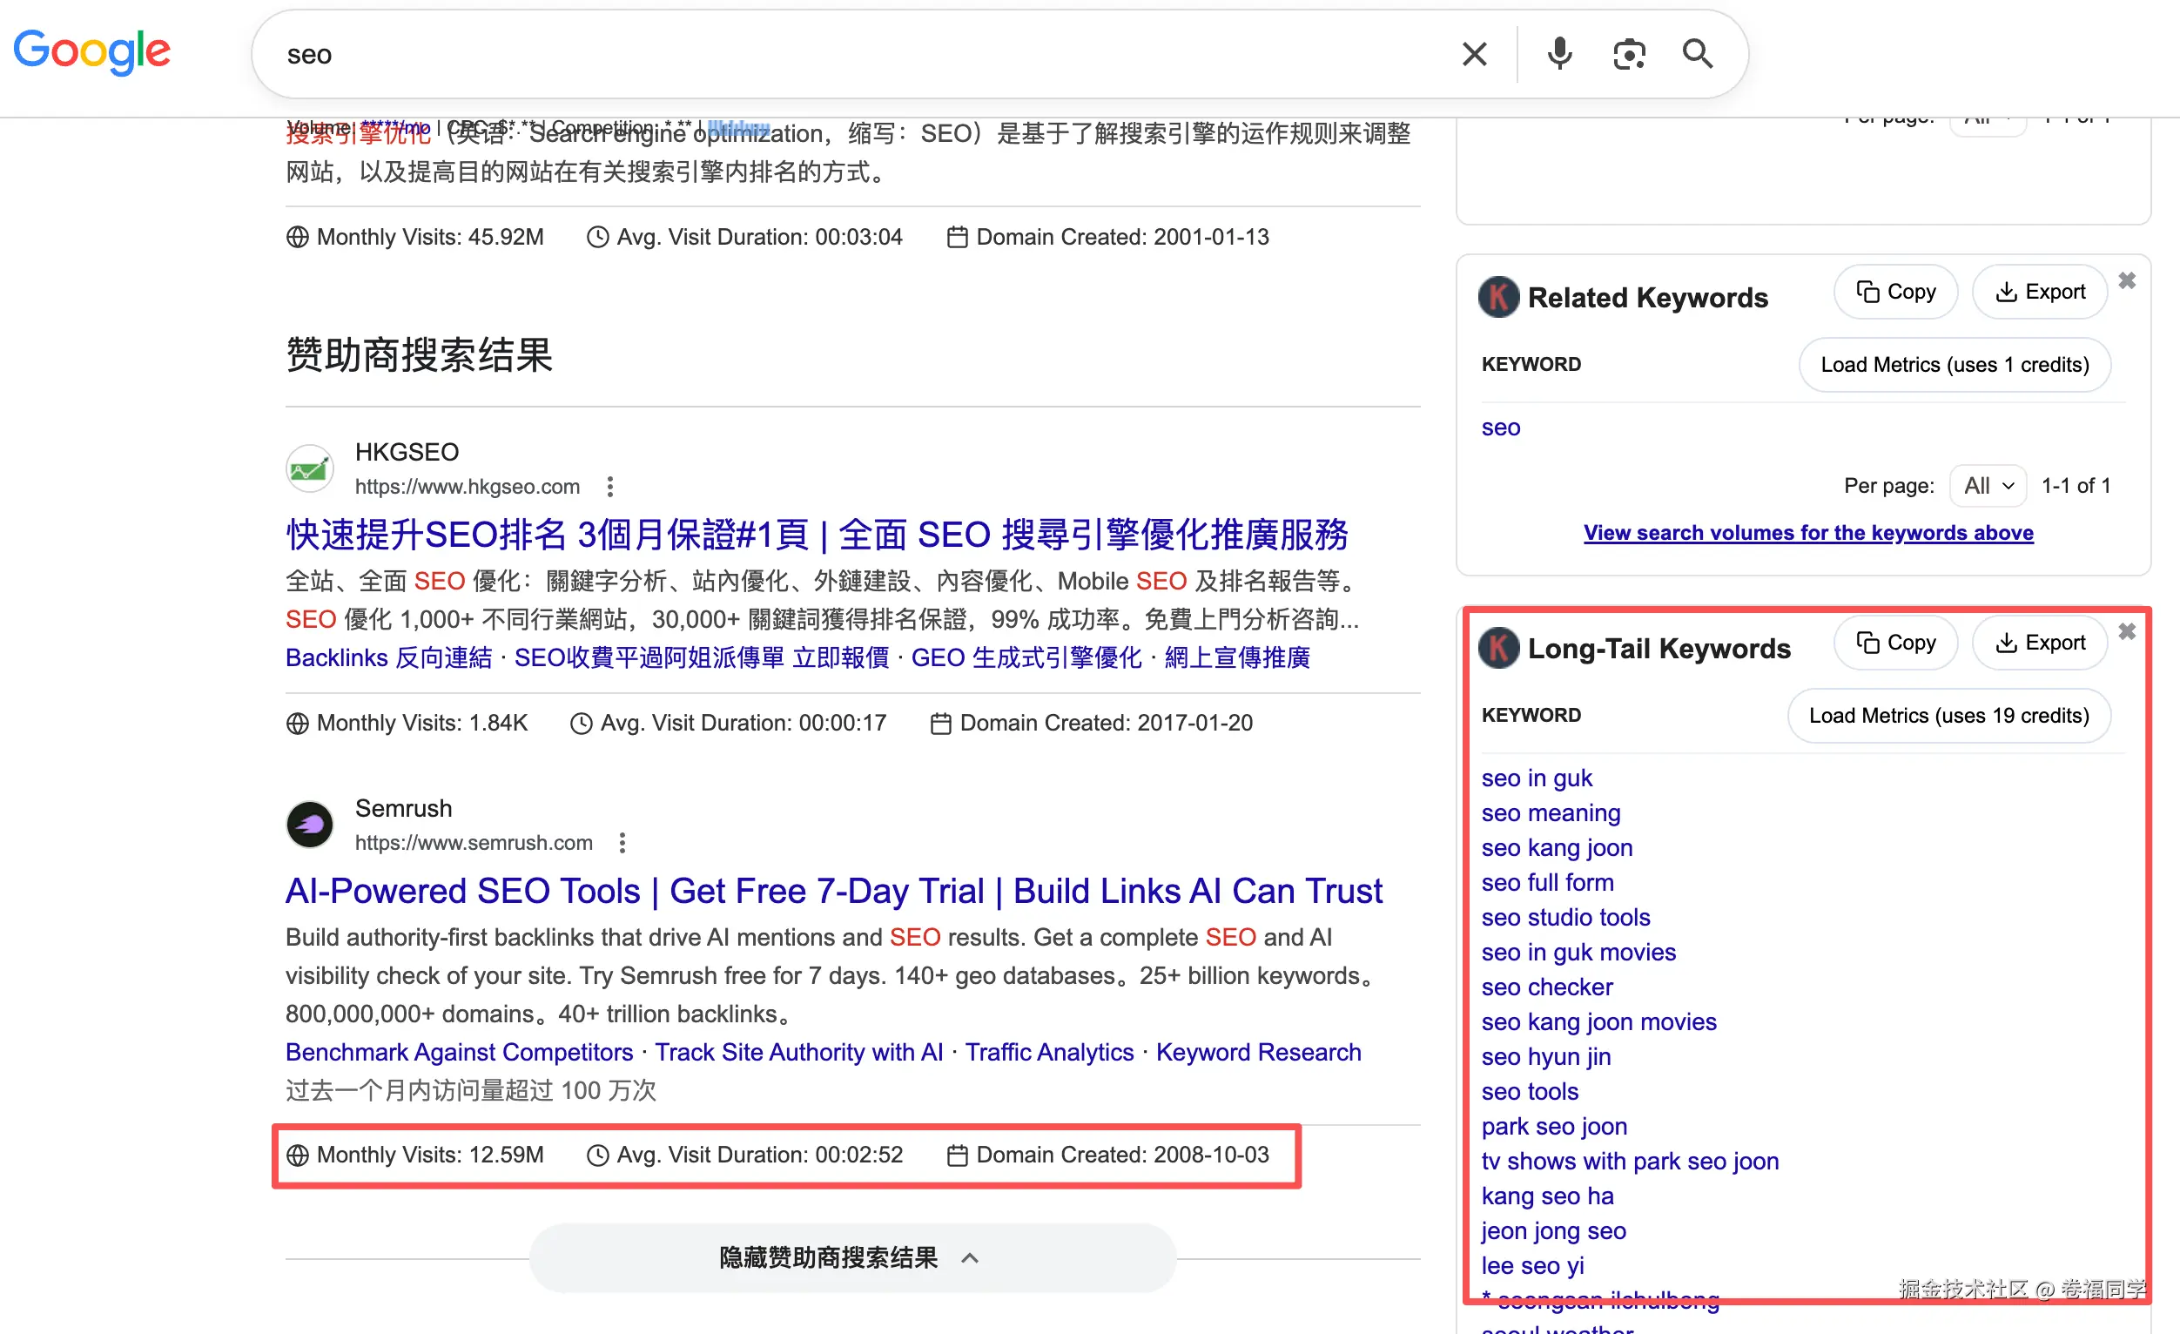Open long-tail keyword seo hyun jin
Image resolution: width=2180 pixels, height=1334 pixels.
pyautogui.click(x=1545, y=1057)
